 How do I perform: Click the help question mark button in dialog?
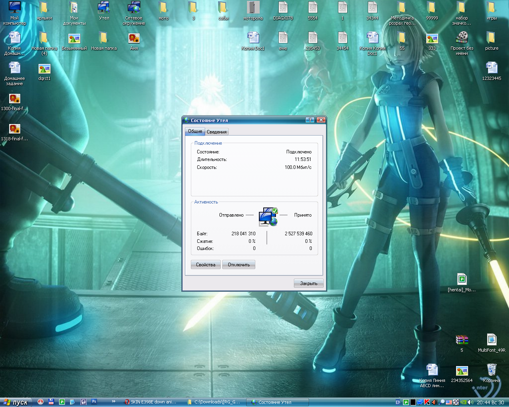point(310,120)
